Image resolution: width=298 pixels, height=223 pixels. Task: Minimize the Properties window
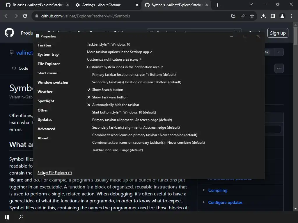pyautogui.click(x=231, y=36)
